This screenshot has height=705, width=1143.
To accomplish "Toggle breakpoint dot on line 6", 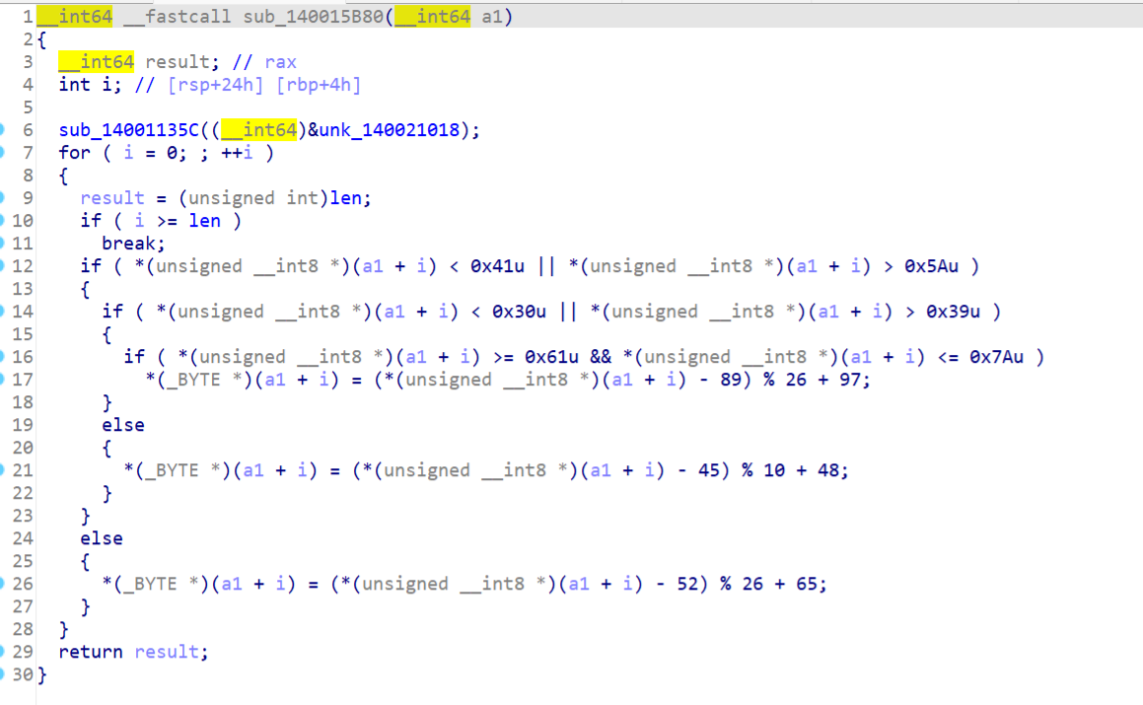I will click(x=3, y=130).
